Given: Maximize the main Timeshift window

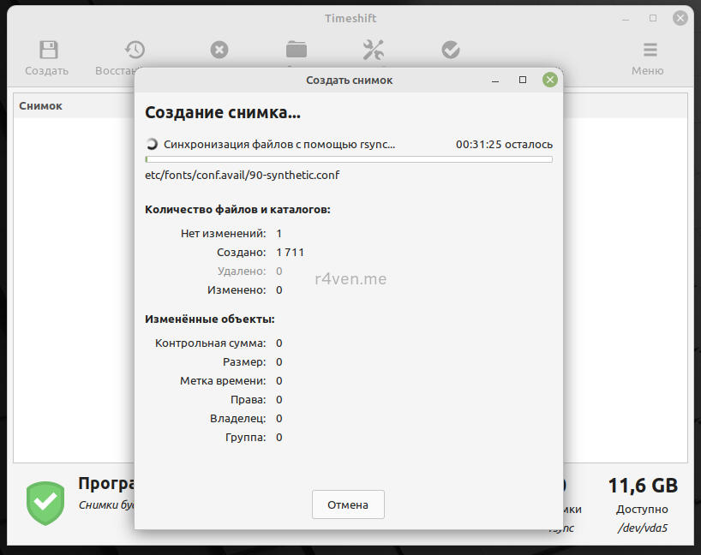Looking at the screenshot, I should point(653,18).
